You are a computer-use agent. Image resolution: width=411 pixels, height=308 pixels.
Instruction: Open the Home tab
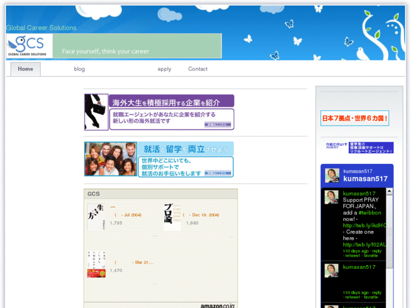click(x=25, y=69)
